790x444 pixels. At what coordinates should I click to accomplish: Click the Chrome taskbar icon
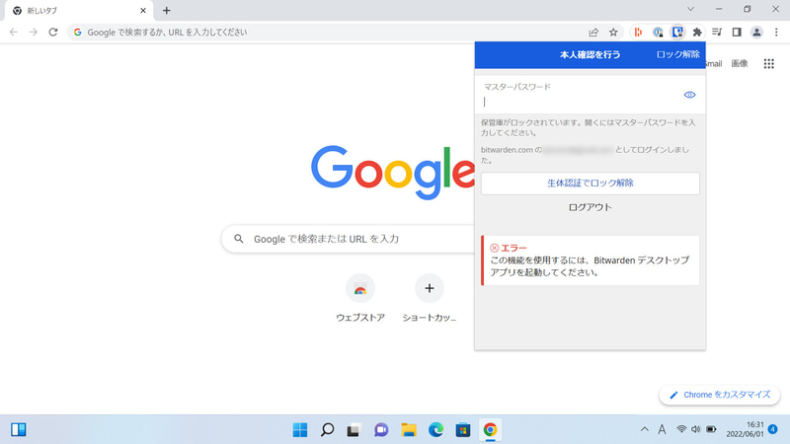point(490,429)
